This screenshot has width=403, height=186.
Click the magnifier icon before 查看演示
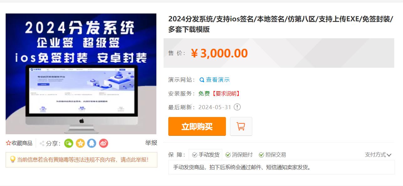click(x=202, y=80)
